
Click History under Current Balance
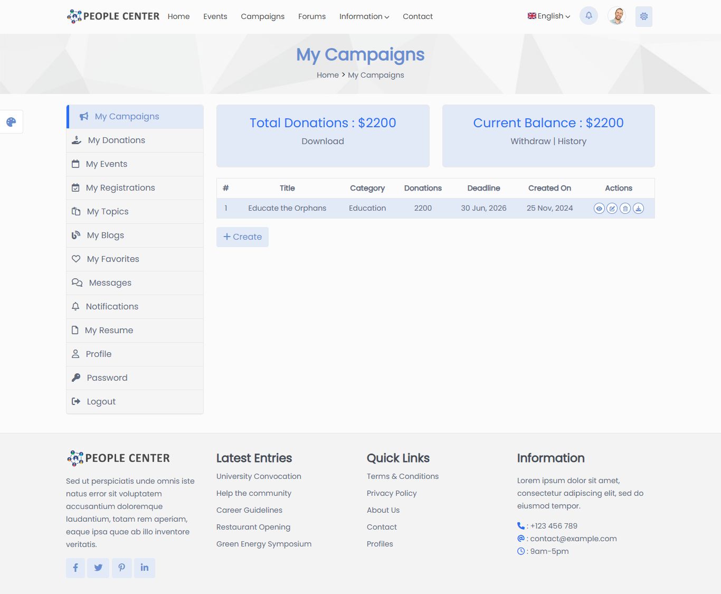(572, 142)
